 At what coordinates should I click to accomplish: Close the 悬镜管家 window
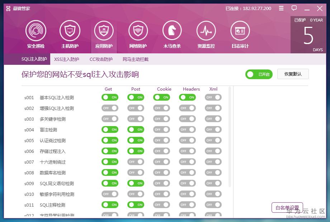[320, 8]
